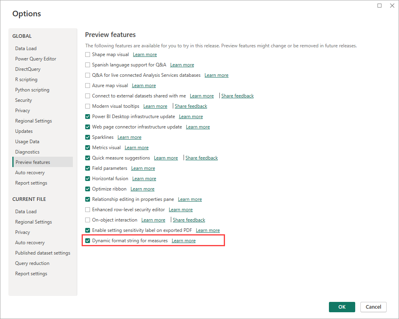This screenshot has width=399, height=319.
Task: Open Query reduction settings
Action: tap(32, 263)
